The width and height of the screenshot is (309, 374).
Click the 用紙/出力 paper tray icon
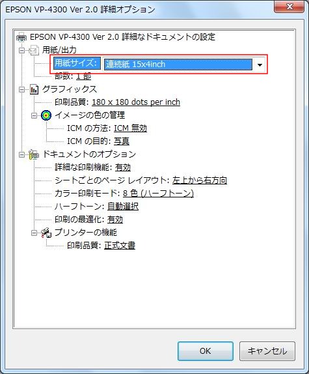[x=34, y=50]
